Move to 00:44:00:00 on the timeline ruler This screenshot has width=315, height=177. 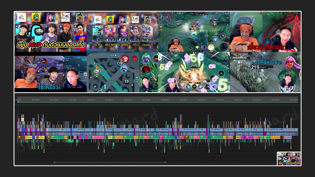point(91,100)
